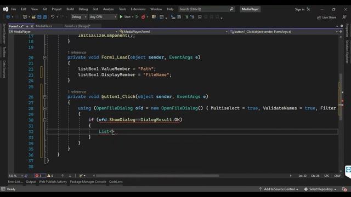This screenshot has height=197, width=351.
Task: Switch to the MediaFile.cs tab
Action: click(x=44, y=26)
